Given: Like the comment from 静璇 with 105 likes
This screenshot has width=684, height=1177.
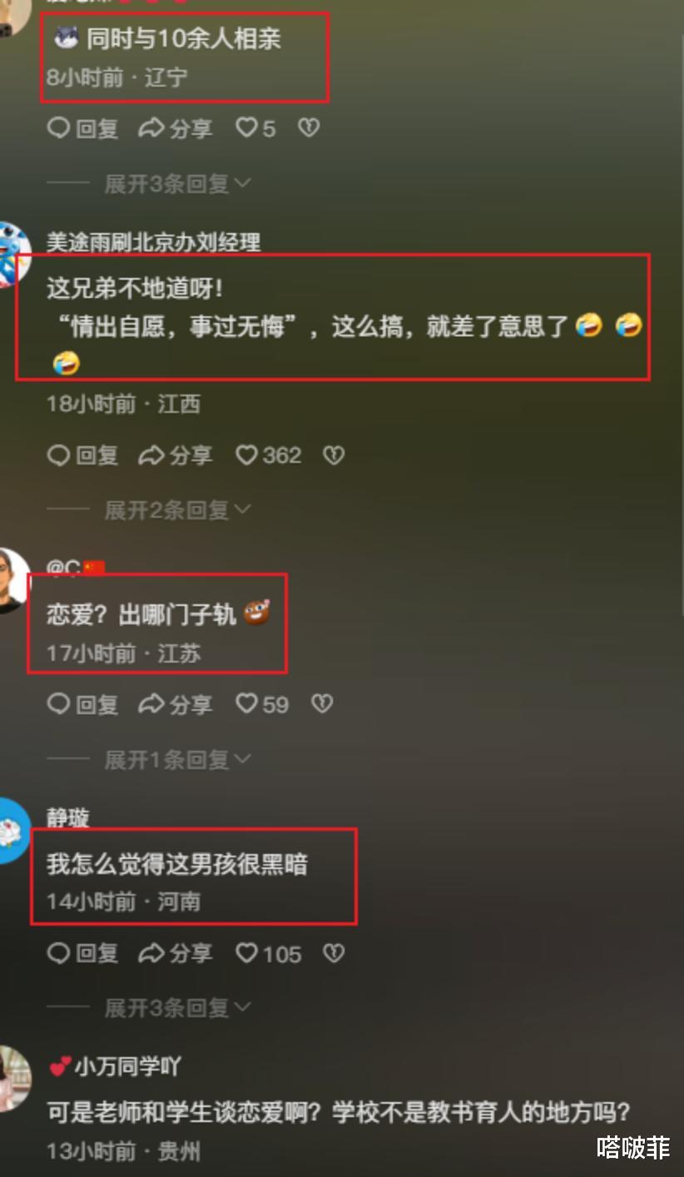Looking at the screenshot, I should pos(268,953).
